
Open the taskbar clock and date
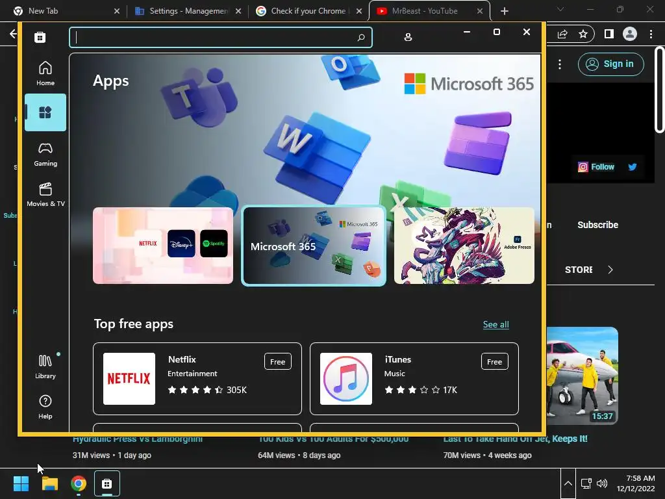636,483
